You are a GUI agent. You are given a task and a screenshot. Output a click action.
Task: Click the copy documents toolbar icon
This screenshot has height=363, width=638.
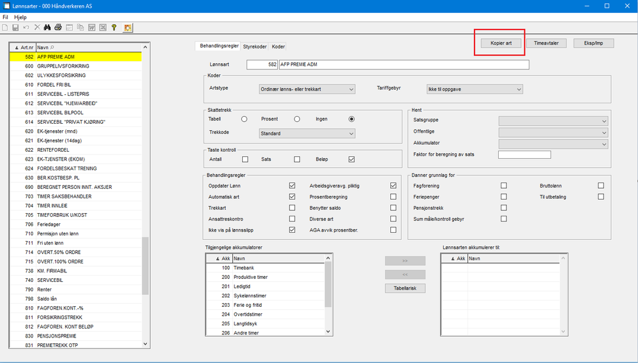(80, 27)
